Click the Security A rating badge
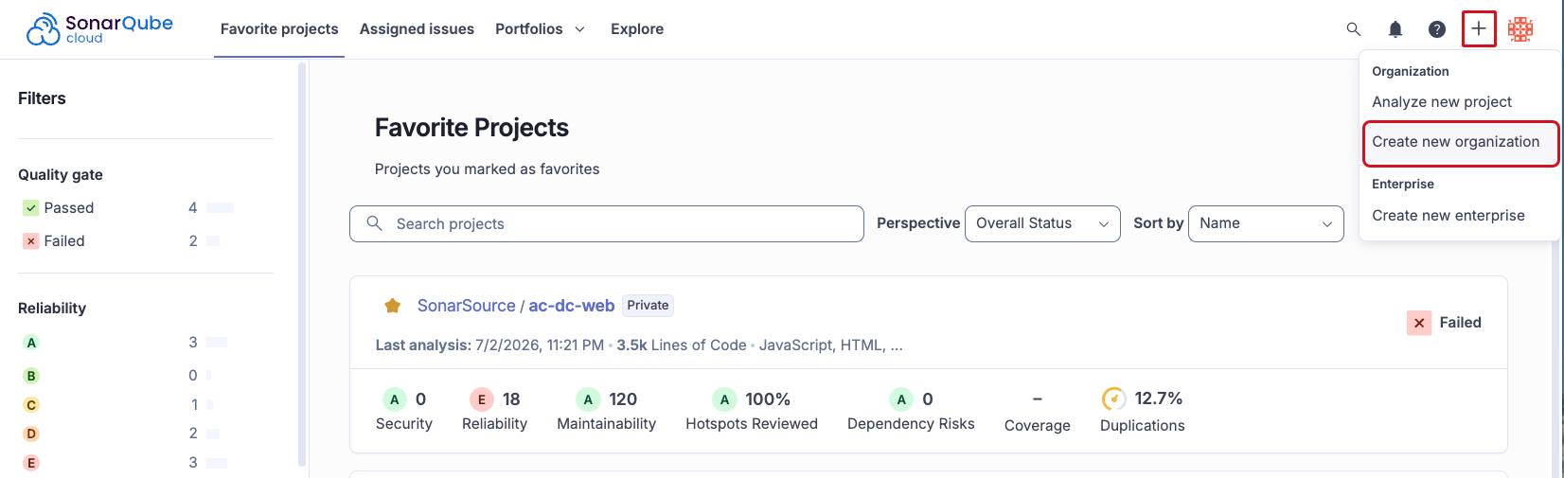This screenshot has width=1564, height=478. pyautogui.click(x=395, y=399)
